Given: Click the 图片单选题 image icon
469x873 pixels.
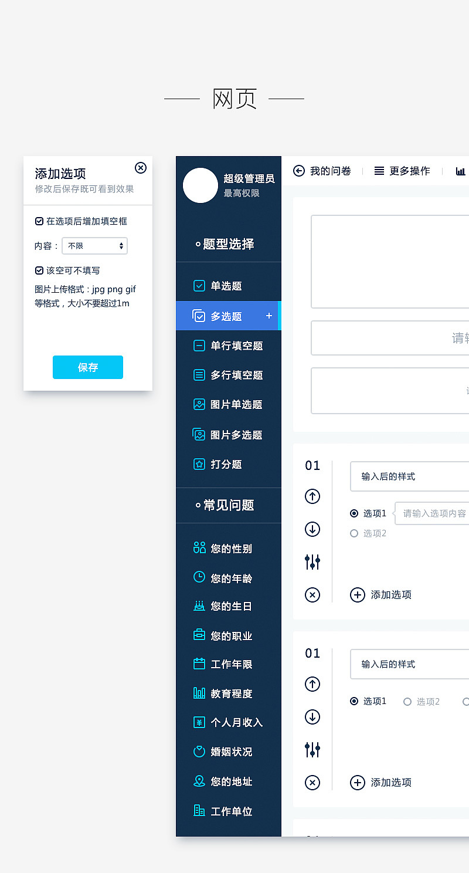Looking at the screenshot, I should click(199, 404).
